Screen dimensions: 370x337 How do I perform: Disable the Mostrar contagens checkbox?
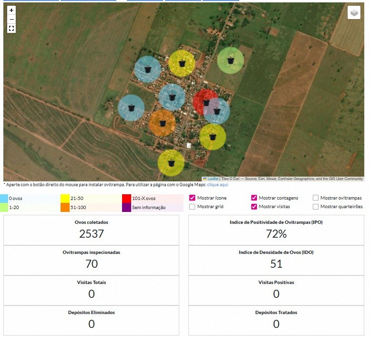coord(254,198)
